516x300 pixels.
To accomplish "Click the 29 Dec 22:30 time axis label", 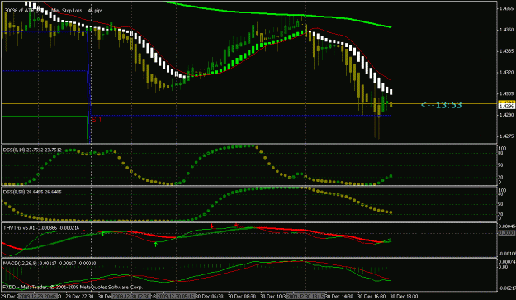I will [x=79, y=296].
